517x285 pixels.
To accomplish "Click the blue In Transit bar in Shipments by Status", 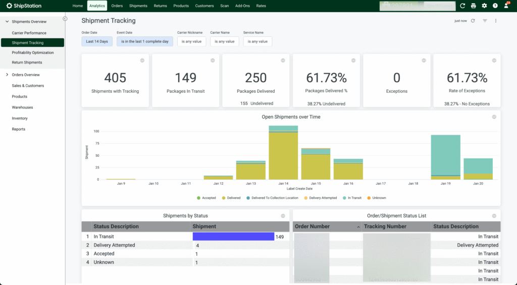I will tap(233, 237).
